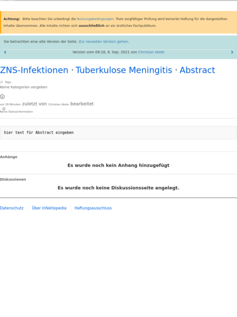Open Zur neuesten Version gehen link
Viewport: 237px width, 317px height.
click(103, 41)
